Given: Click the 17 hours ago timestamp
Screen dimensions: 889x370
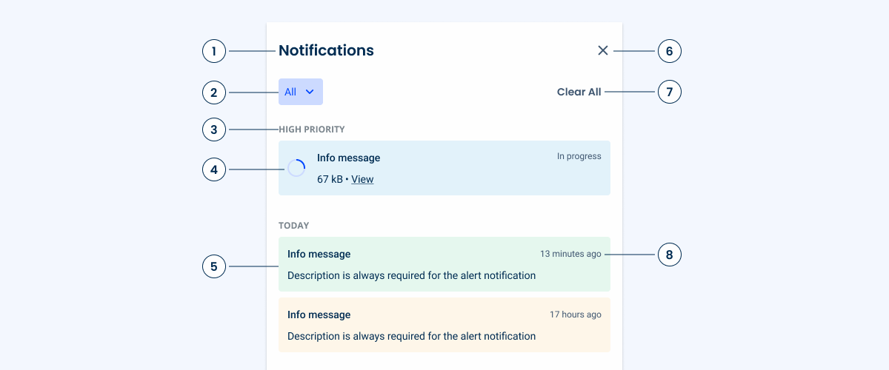Looking at the screenshot, I should tap(575, 314).
